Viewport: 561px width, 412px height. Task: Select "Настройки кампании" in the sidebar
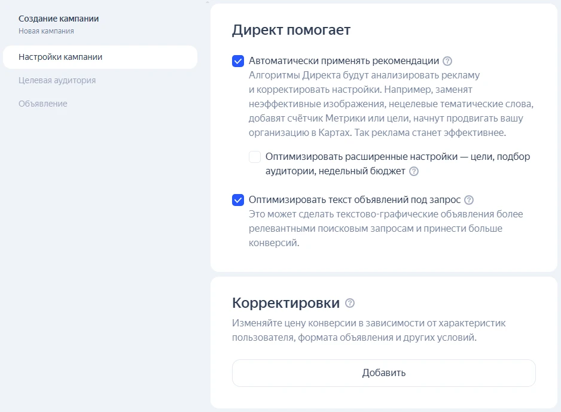[60, 57]
